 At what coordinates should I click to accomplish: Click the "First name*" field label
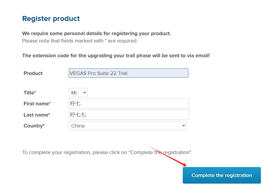tap(37, 104)
